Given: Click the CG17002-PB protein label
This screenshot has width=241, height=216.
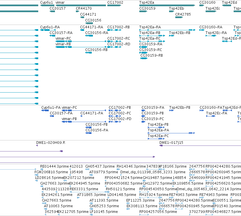Looking at the screenshot, I should [120, 108].
